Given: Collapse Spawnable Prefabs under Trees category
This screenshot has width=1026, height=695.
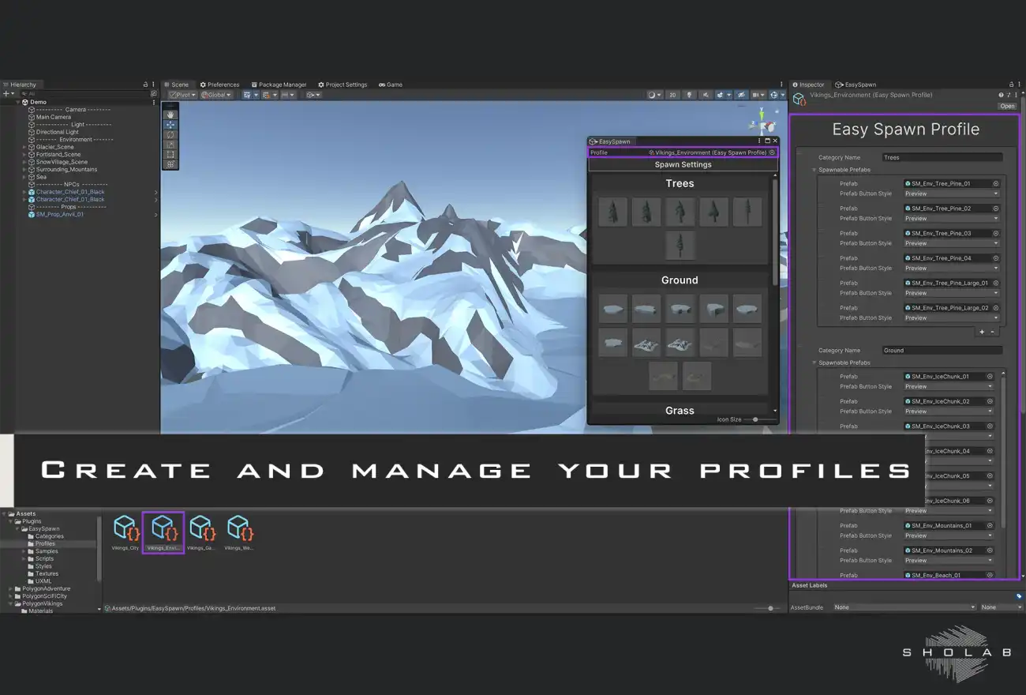Looking at the screenshot, I should pyautogui.click(x=814, y=170).
